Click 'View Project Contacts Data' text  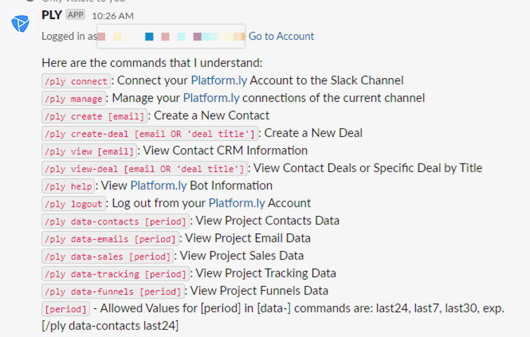(x=268, y=221)
